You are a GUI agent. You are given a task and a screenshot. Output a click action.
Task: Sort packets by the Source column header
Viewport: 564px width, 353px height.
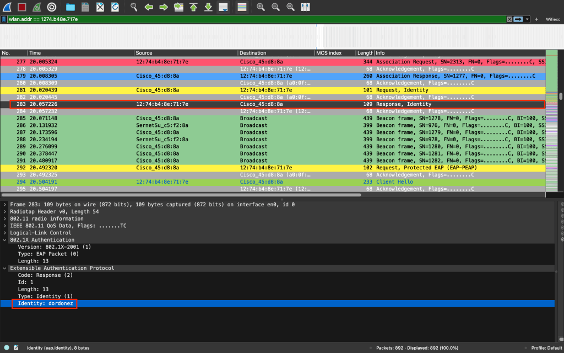pyautogui.click(x=186, y=53)
